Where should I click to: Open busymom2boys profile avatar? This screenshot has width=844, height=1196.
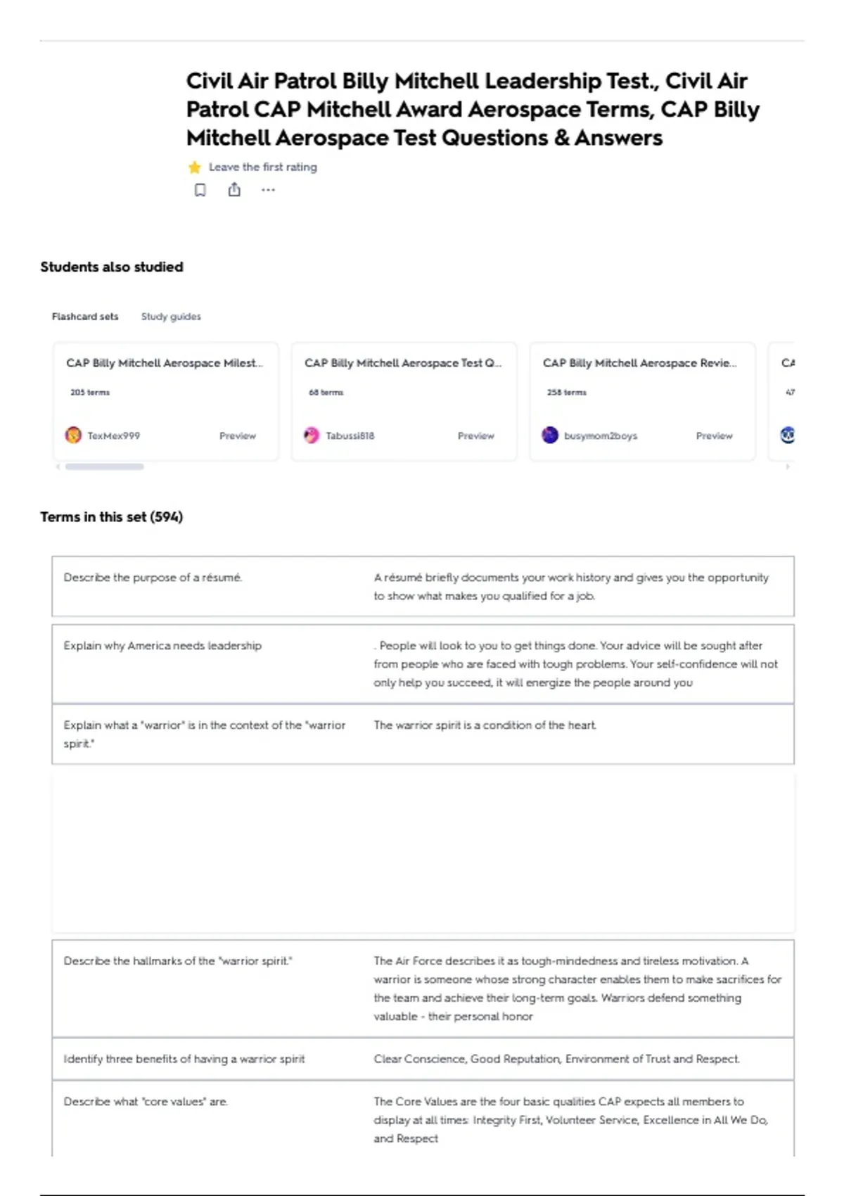(x=550, y=435)
